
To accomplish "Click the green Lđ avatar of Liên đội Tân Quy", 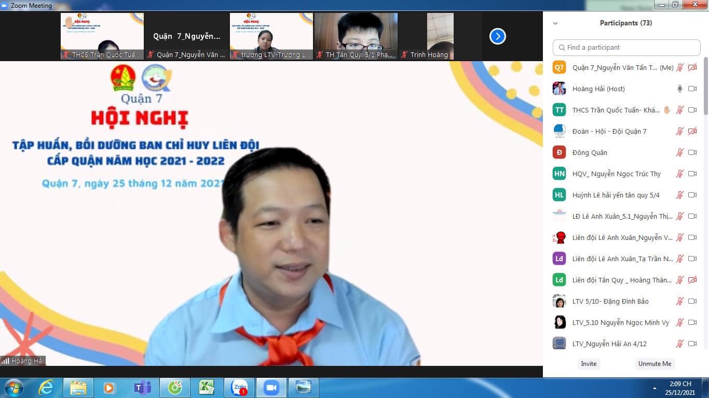I will [559, 280].
